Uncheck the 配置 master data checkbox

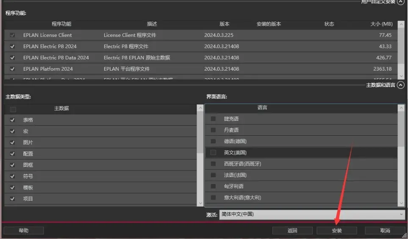click(x=12, y=154)
